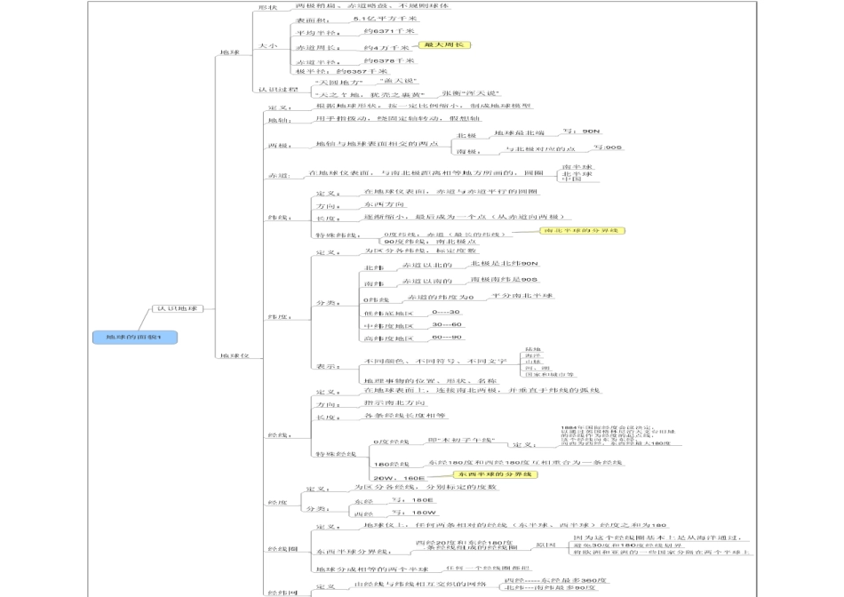Select the 张衡"浑天说" node
Viewport: 844px width, 597px height.
(x=471, y=93)
